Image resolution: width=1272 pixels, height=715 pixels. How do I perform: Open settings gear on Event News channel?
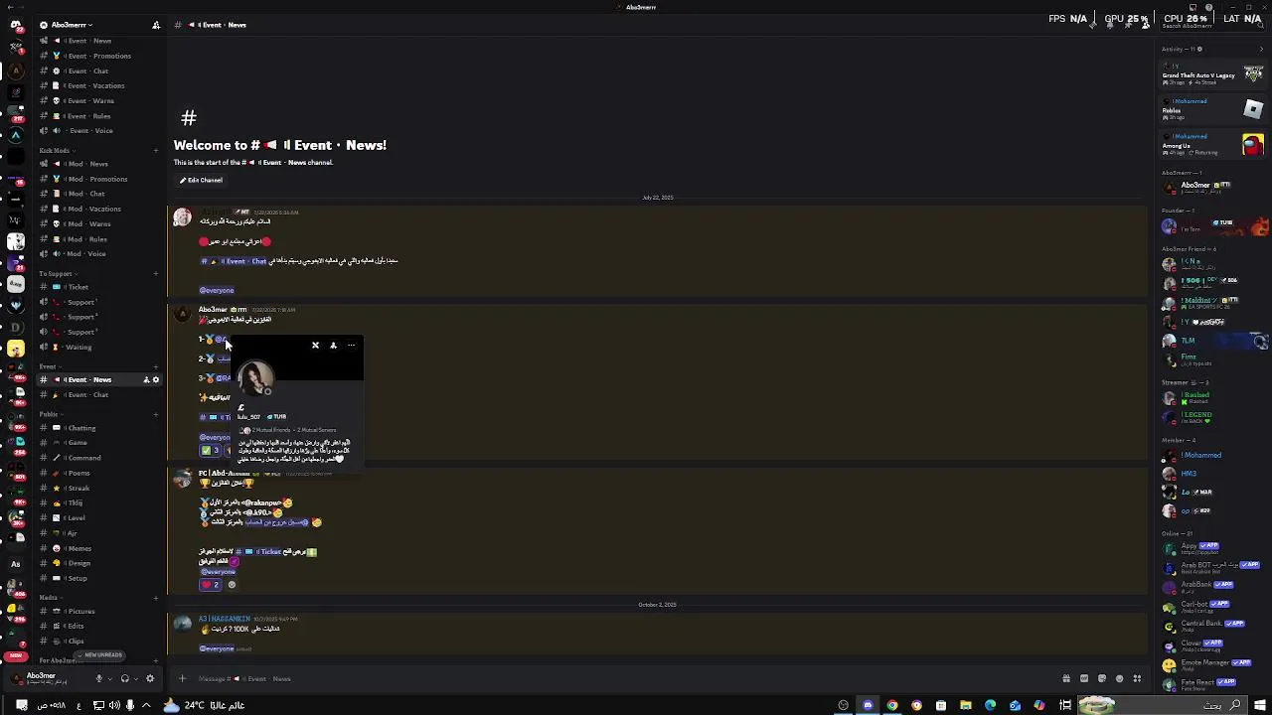155,379
